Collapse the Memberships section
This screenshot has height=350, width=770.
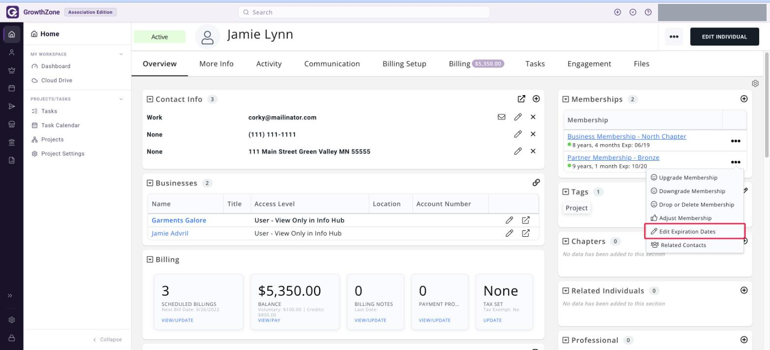click(566, 99)
